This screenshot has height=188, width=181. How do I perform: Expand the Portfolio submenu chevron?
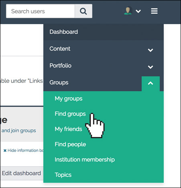coord(150,67)
